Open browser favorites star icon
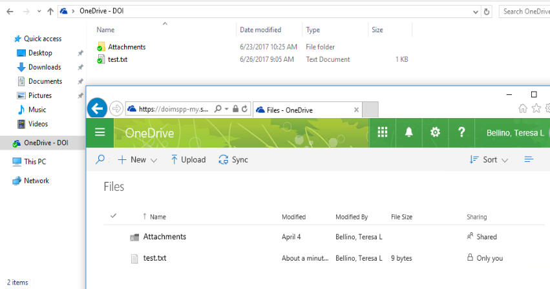The width and height of the screenshot is (550, 289). 536,108
